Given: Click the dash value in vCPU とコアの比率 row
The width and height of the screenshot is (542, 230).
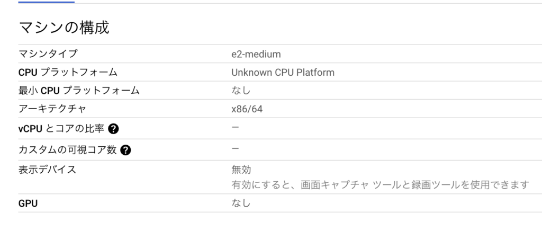Looking at the screenshot, I should 236,127.
